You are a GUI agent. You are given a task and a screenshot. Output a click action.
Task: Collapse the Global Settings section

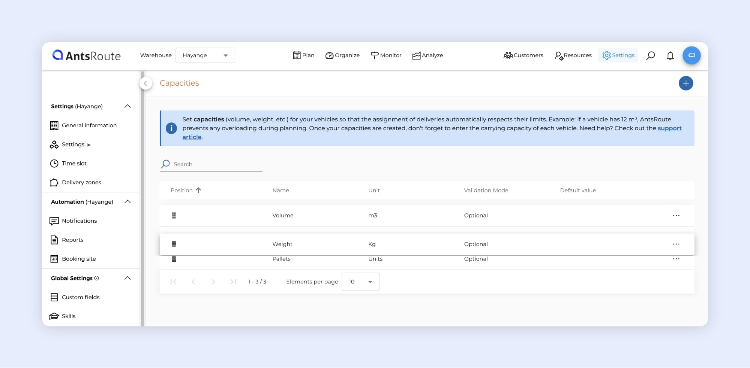click(127, 278)
